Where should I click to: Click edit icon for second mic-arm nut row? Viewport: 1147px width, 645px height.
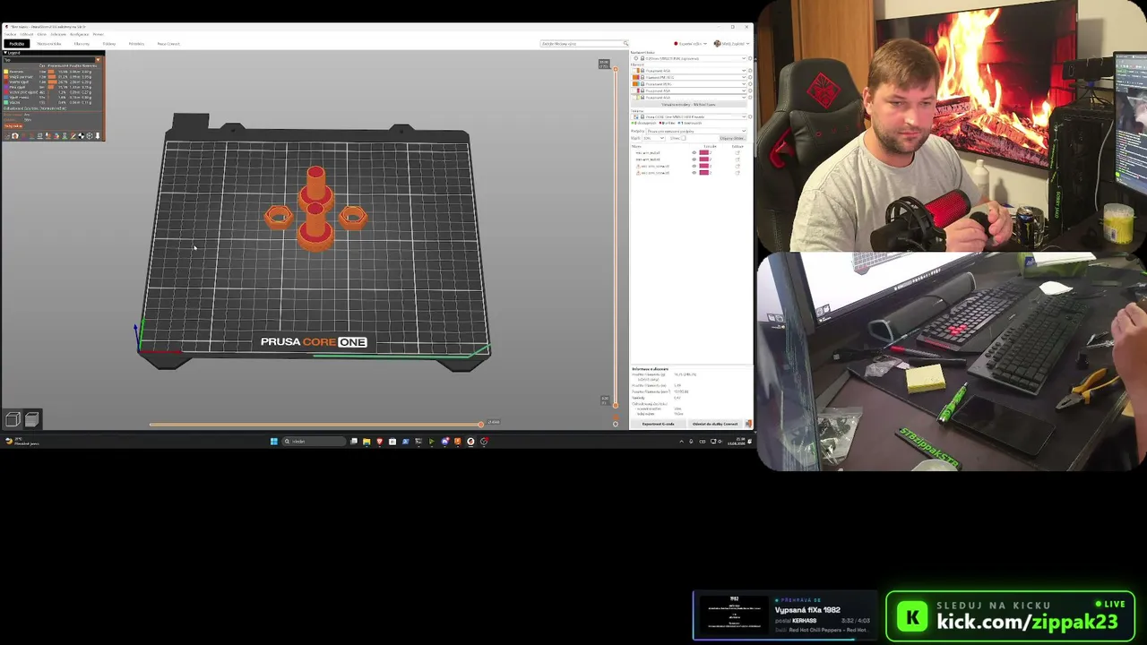pyautogui.click(x=737, y=159)
